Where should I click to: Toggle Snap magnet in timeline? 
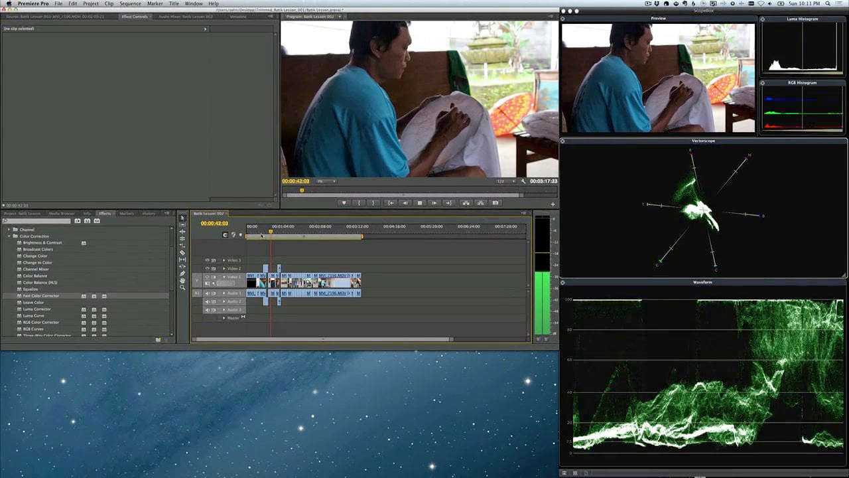point(225,234)
